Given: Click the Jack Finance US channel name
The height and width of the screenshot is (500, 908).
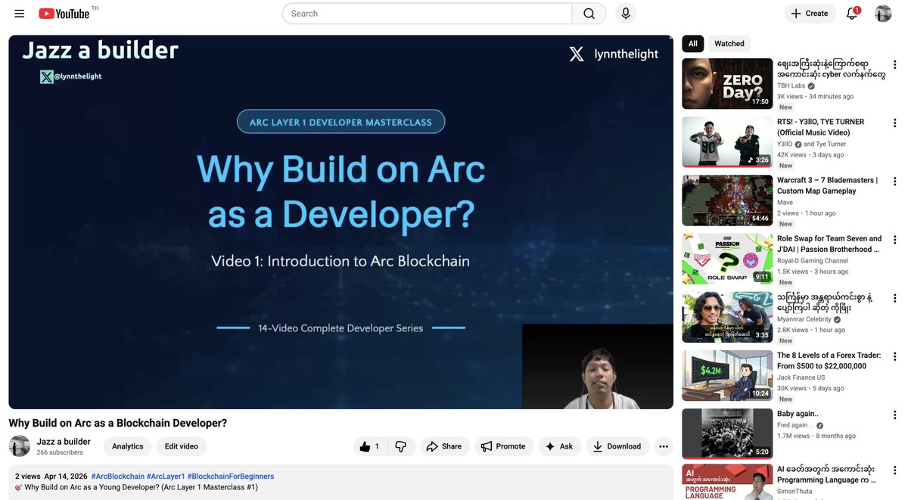Looking at the screenshot, I should pos(801,377).
